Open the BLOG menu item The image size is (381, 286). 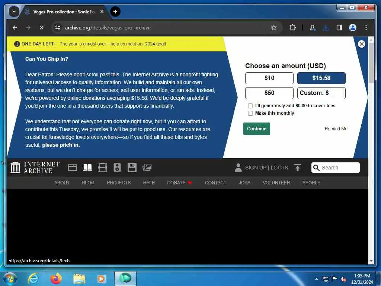[x=88, y=182]
